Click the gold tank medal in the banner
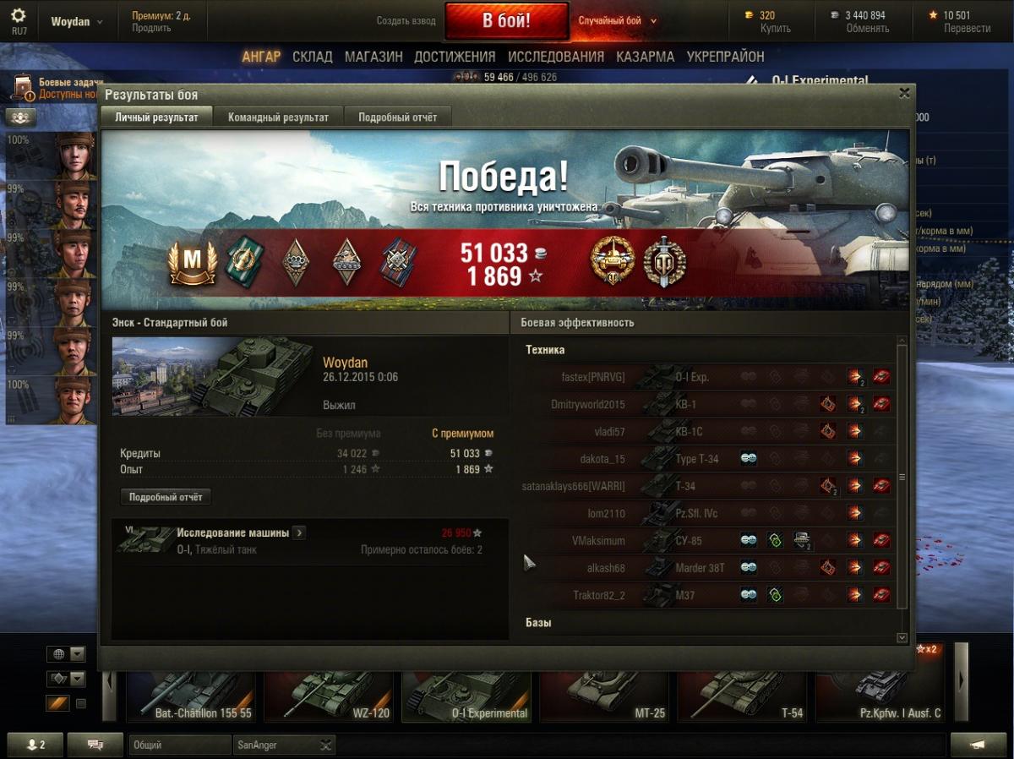 [x=612, y=263]
